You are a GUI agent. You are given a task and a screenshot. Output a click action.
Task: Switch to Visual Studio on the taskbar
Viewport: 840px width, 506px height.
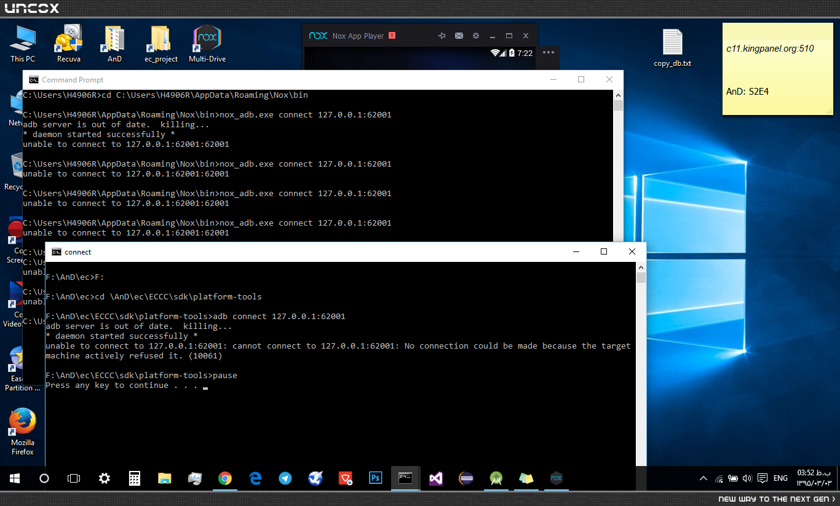436,478
